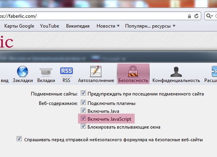
Task: Expand Популярн... ресурсы bookmarks folder
Action: point(150,26)
